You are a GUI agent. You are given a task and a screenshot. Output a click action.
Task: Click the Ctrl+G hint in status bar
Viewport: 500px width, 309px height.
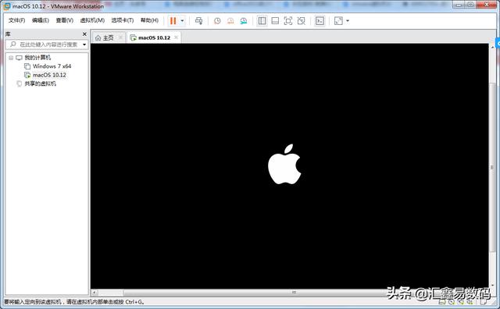click(x=134, y=302)
